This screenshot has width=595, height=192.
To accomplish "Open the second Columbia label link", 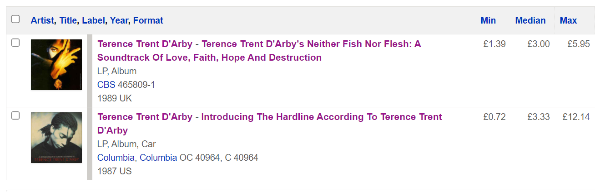I will click(158, 158).
